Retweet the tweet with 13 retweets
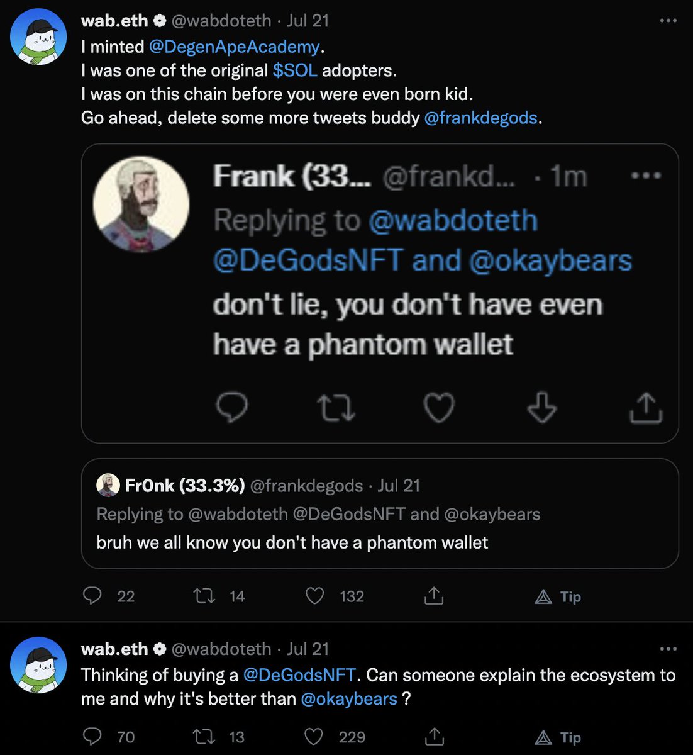 coord(203,737)
